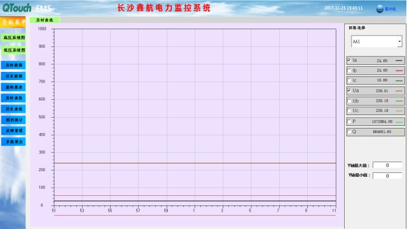407x229 pixels.
Task: Open the 能耗报表 energy report page
Action: coord(13,87)
